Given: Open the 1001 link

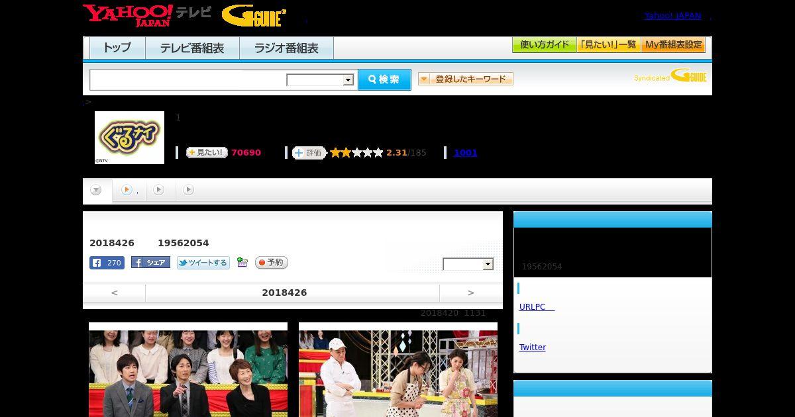Looking at the screenshot, I should [x=466, y=153].
